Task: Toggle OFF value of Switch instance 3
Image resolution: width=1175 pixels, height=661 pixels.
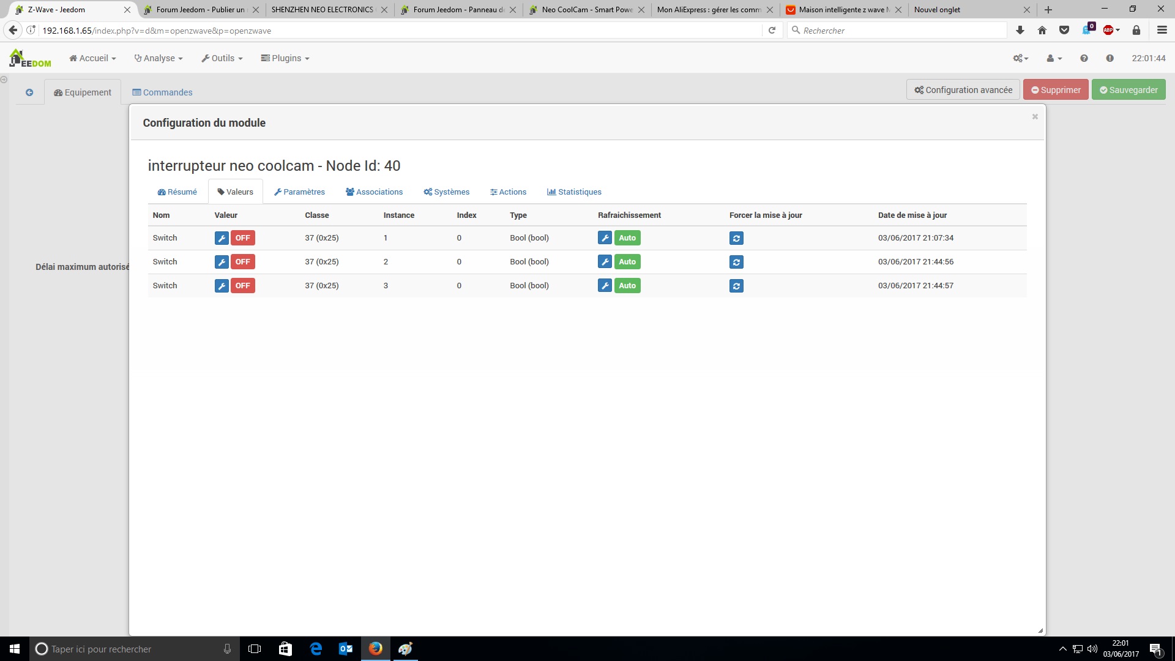Action: pos(243,286)
